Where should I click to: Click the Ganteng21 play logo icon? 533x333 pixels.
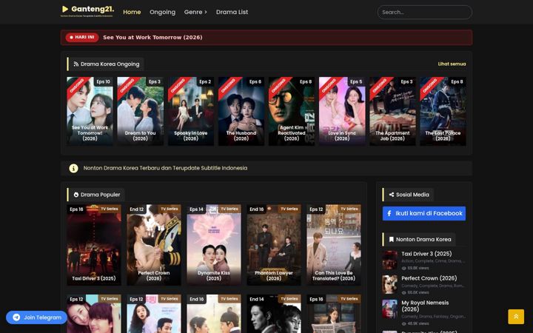coord(65,9)
